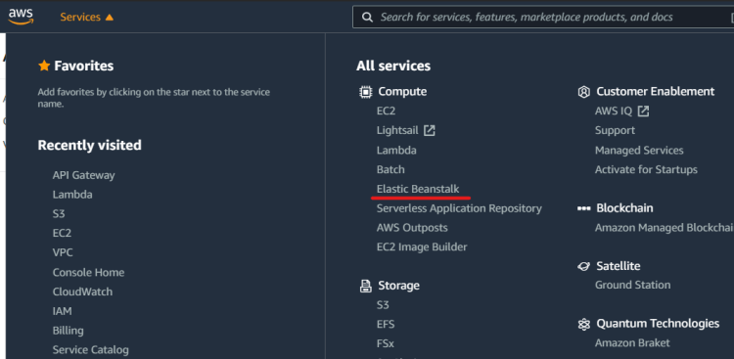Open Serverless Application Repository
Viewport: 734px width, 359px height.
pos(459,208)
